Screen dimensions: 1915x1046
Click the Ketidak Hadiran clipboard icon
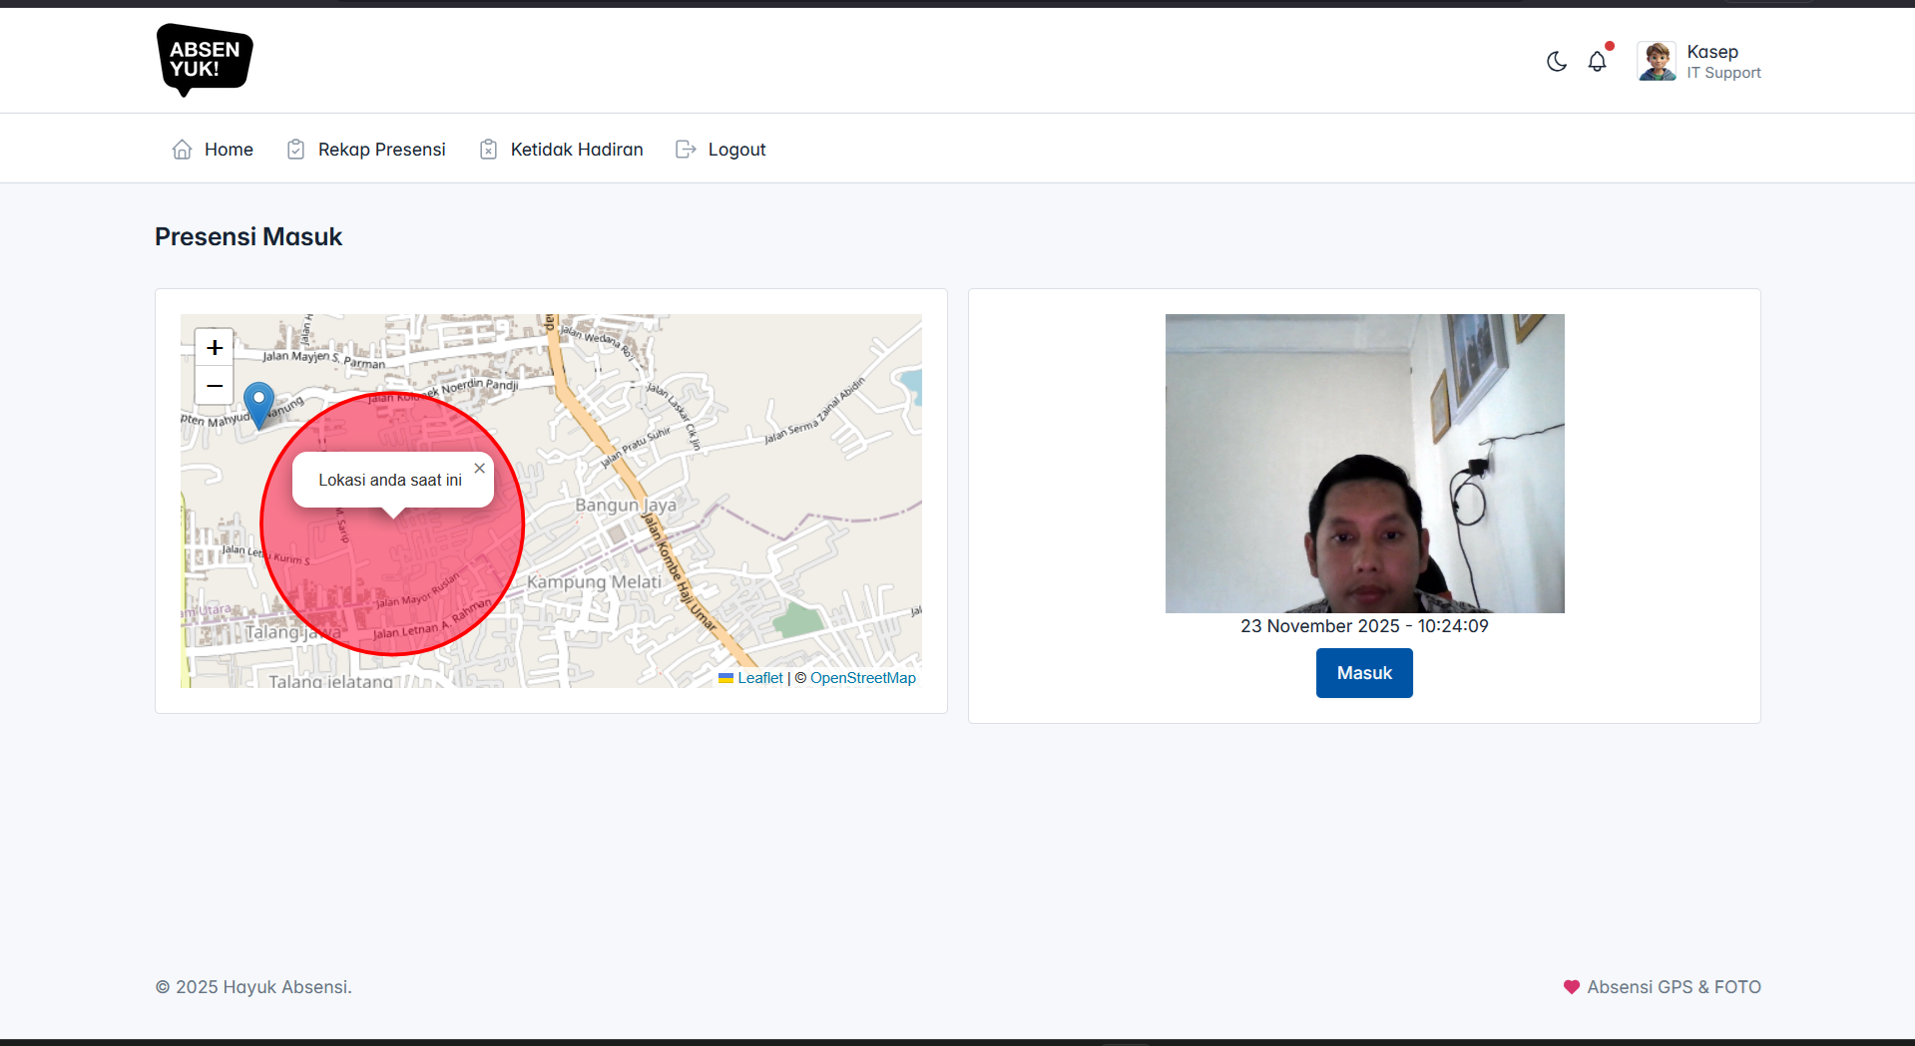488,150
